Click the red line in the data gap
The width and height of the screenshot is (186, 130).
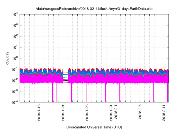click(65, 73)
